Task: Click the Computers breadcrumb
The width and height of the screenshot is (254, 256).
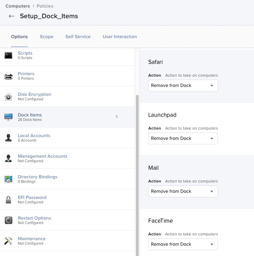Action: (18, 6)
